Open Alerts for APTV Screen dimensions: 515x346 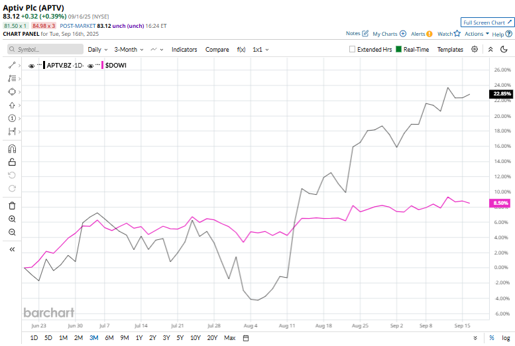(422, 34)
